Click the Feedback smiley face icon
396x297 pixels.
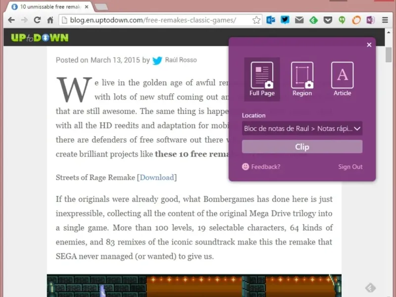tap(245, 167)
